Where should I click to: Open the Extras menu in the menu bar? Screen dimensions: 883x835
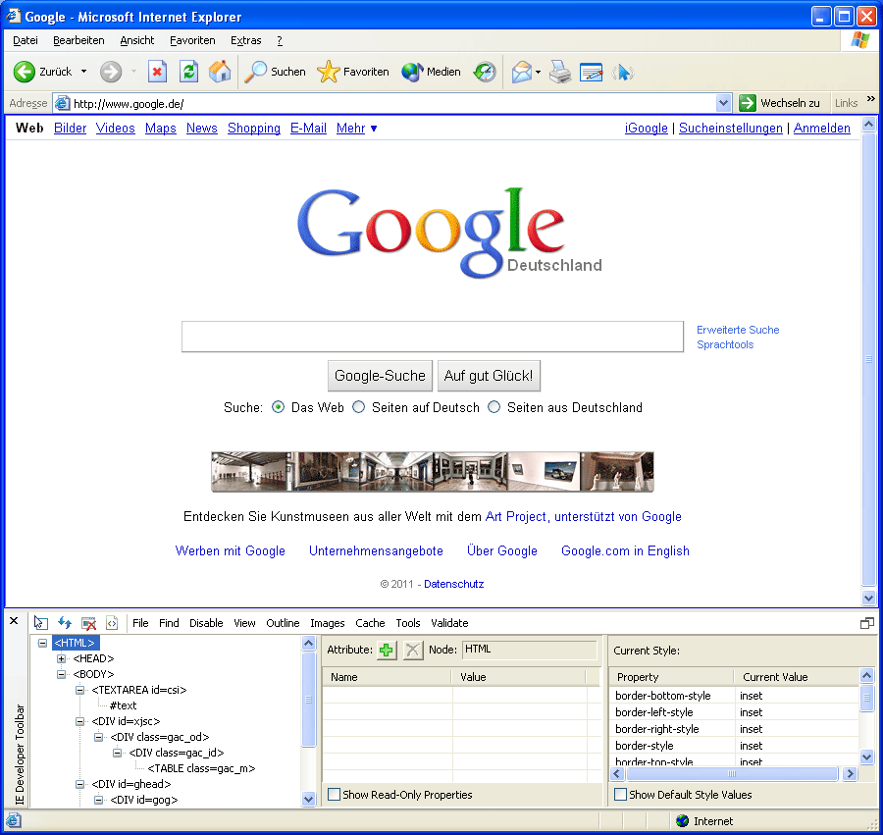coord(246,40)
